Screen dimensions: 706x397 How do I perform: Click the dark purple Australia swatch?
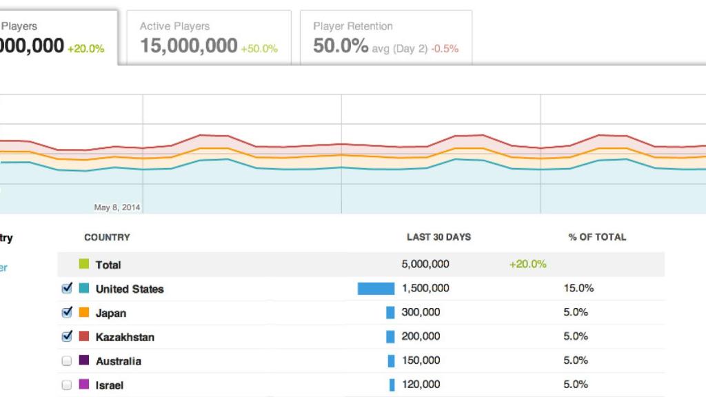point(84,360)
